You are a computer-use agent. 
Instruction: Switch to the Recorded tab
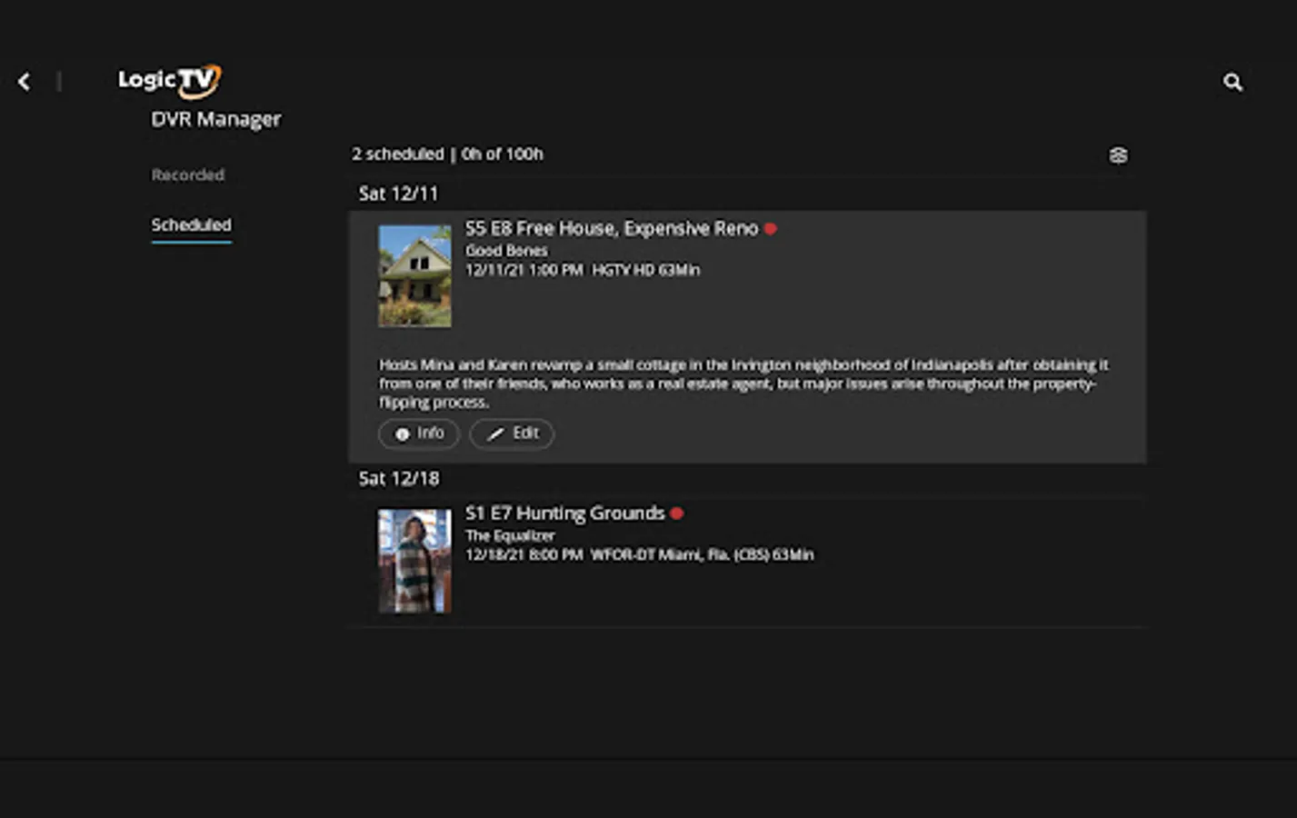[187, 175]
